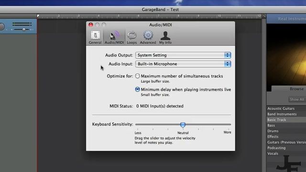Image resolution: width=306 pixels, height=172 pixels.
Task: Open the My Info preferences pane
Action: 165,37
